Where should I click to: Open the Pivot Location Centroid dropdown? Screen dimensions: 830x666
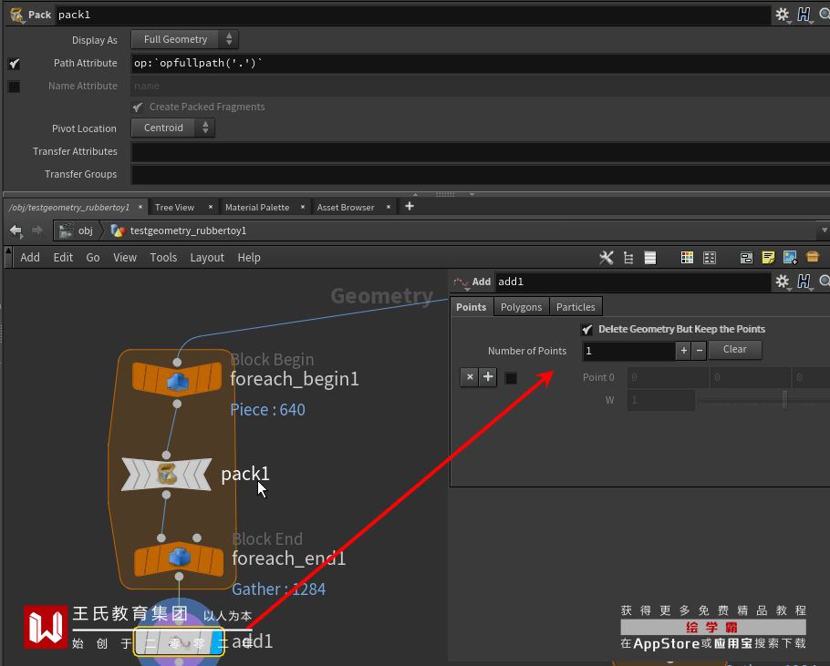coord(172,128)
